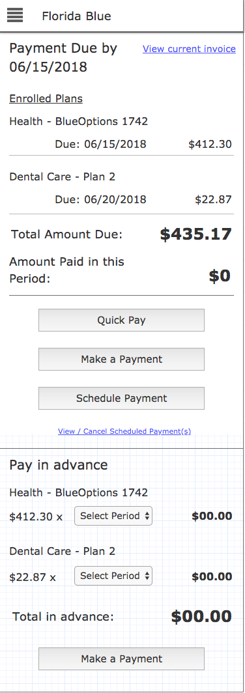This screenshot has width=245, height=693.
Task: Open the View current invoice link
Action: 189,49
